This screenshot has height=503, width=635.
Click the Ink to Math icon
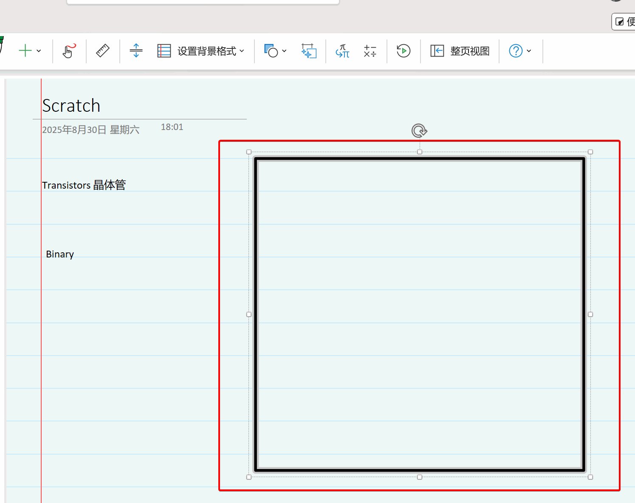click(x=342, y=51)
